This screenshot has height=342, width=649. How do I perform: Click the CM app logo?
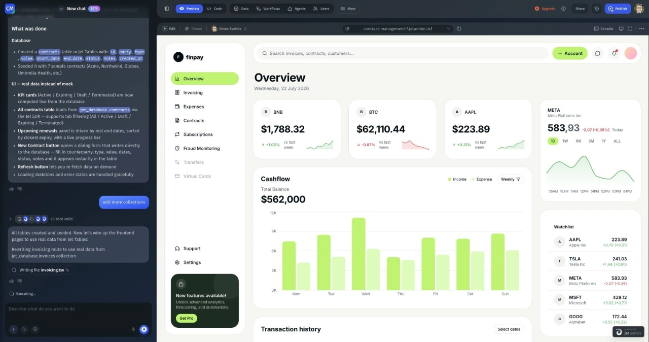pos(10,9)
